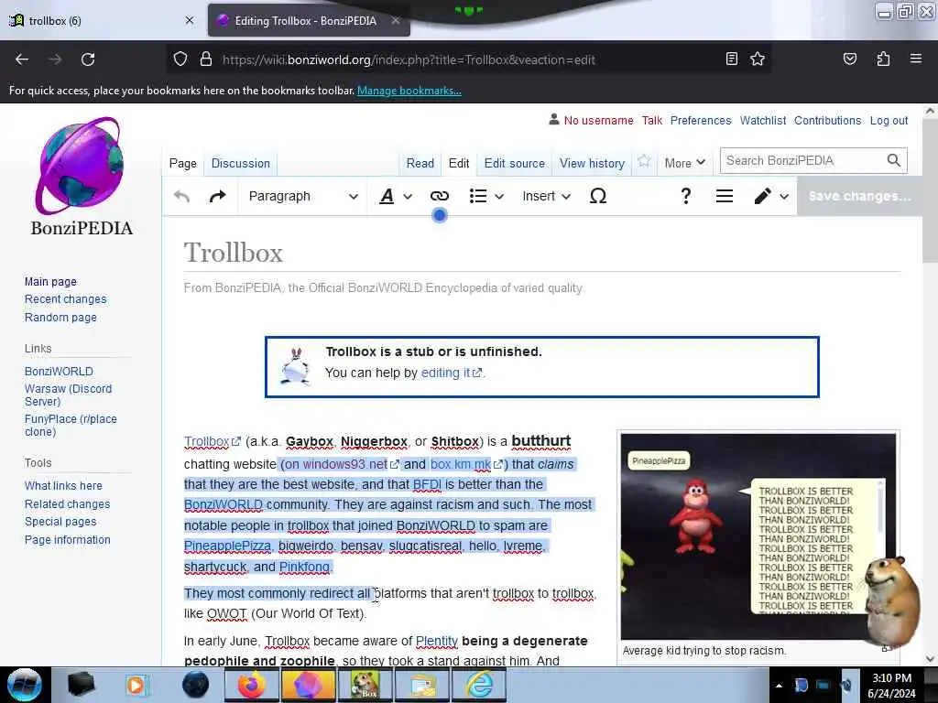Add page to watchlist star
This screenshot has height=703, width=938.
[644, 161]
